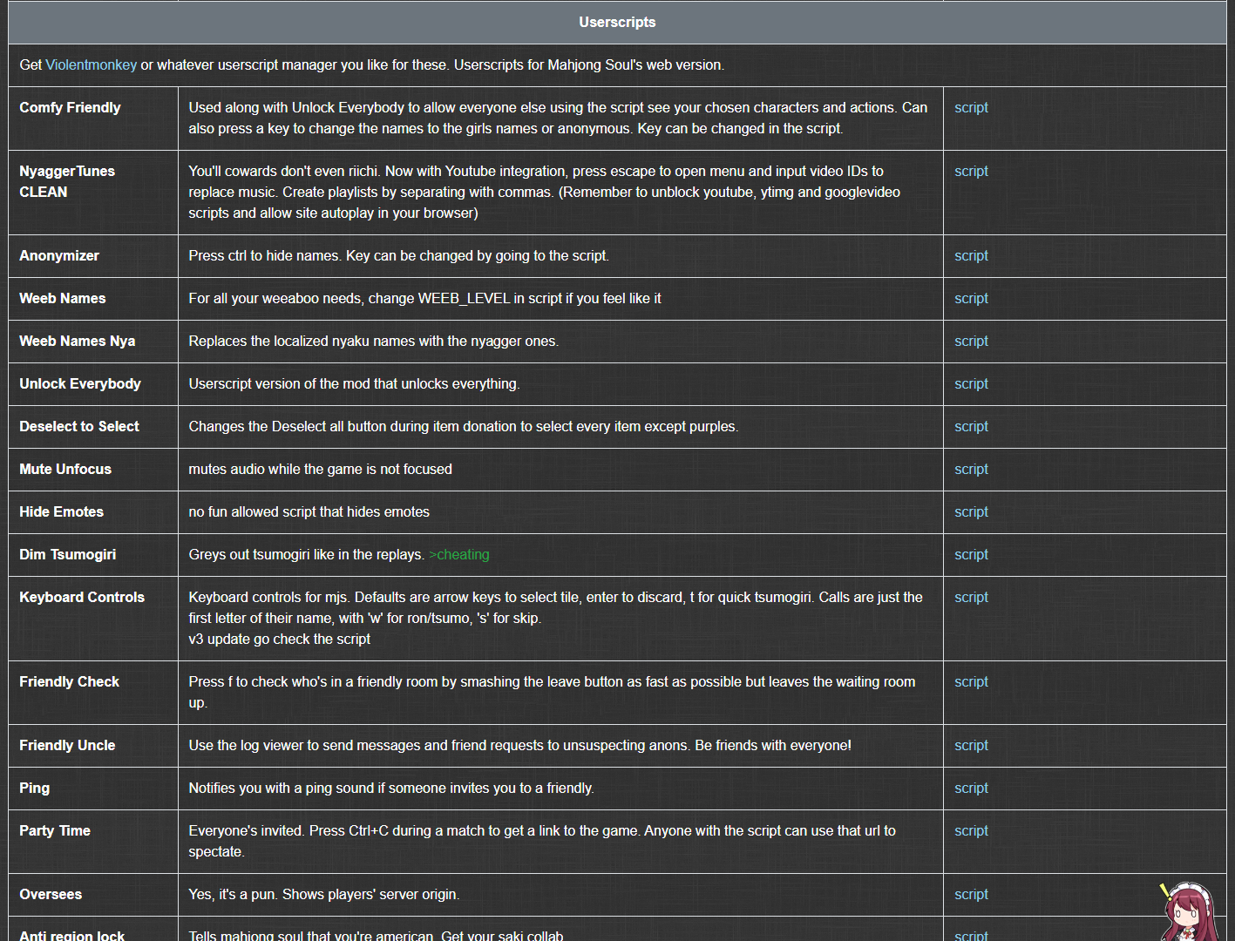This screenshot has height=941, width=1235.
Task: Click the 'Used along with Unlock Everybody' description
Action: pos(558,118)
